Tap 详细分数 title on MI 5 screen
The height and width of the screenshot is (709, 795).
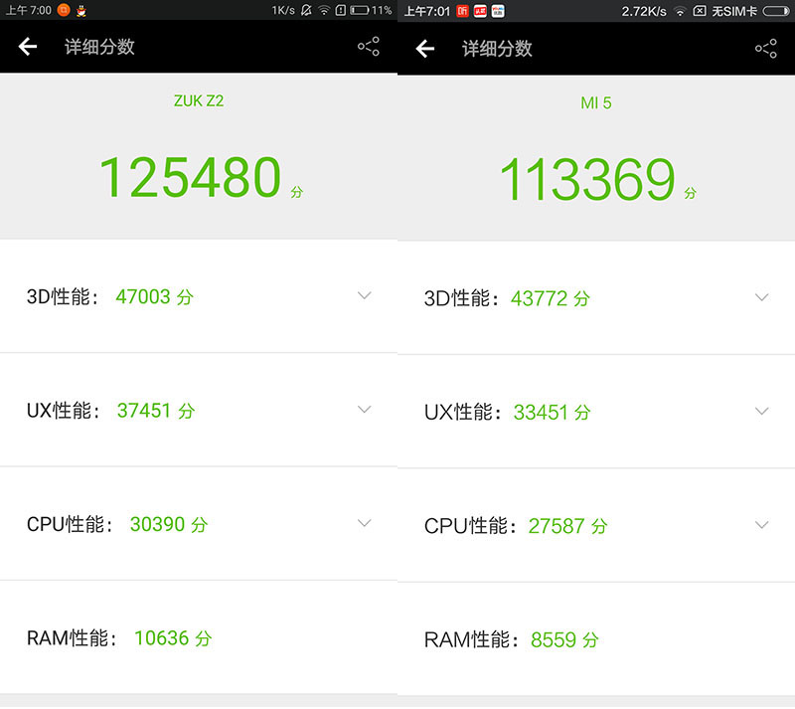pos(497,49)
